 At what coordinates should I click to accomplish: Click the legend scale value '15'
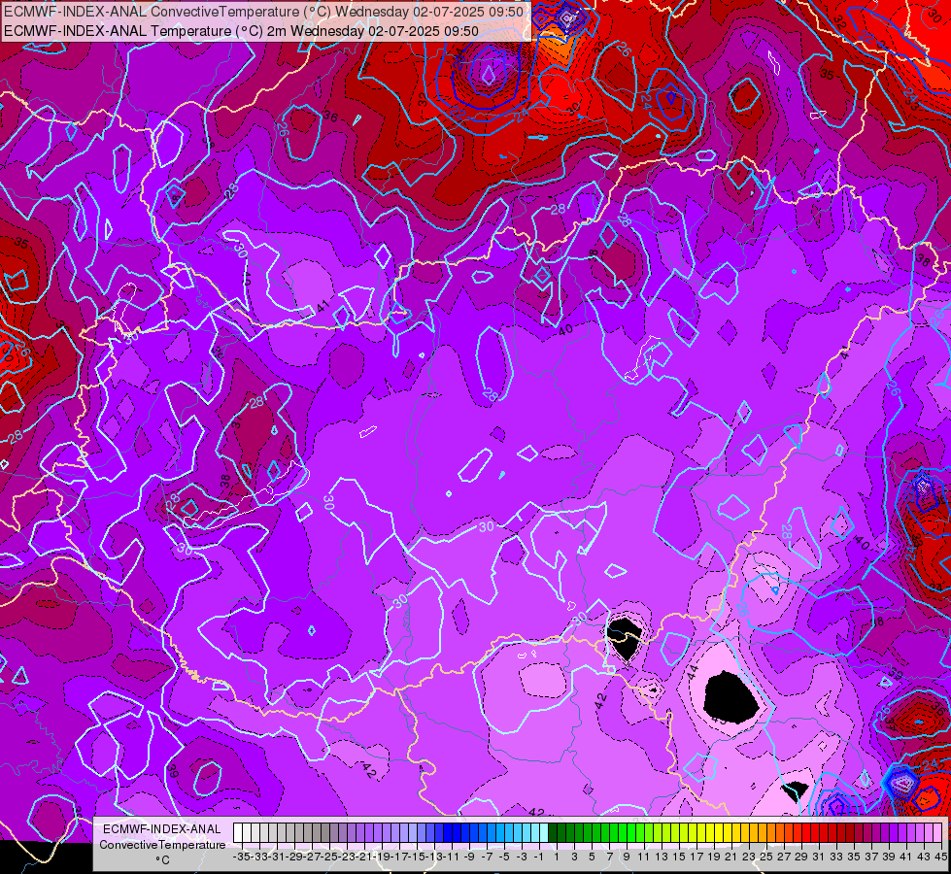click(679, 857)
